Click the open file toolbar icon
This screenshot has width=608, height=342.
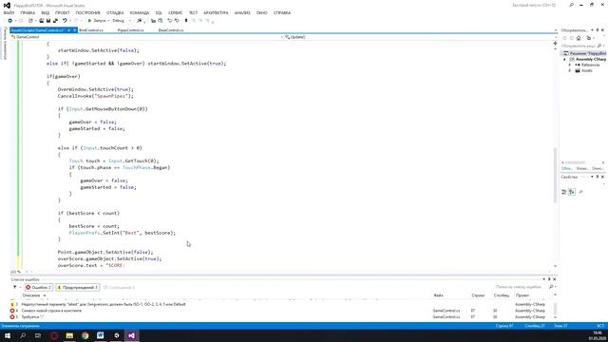tap(41, 21)
